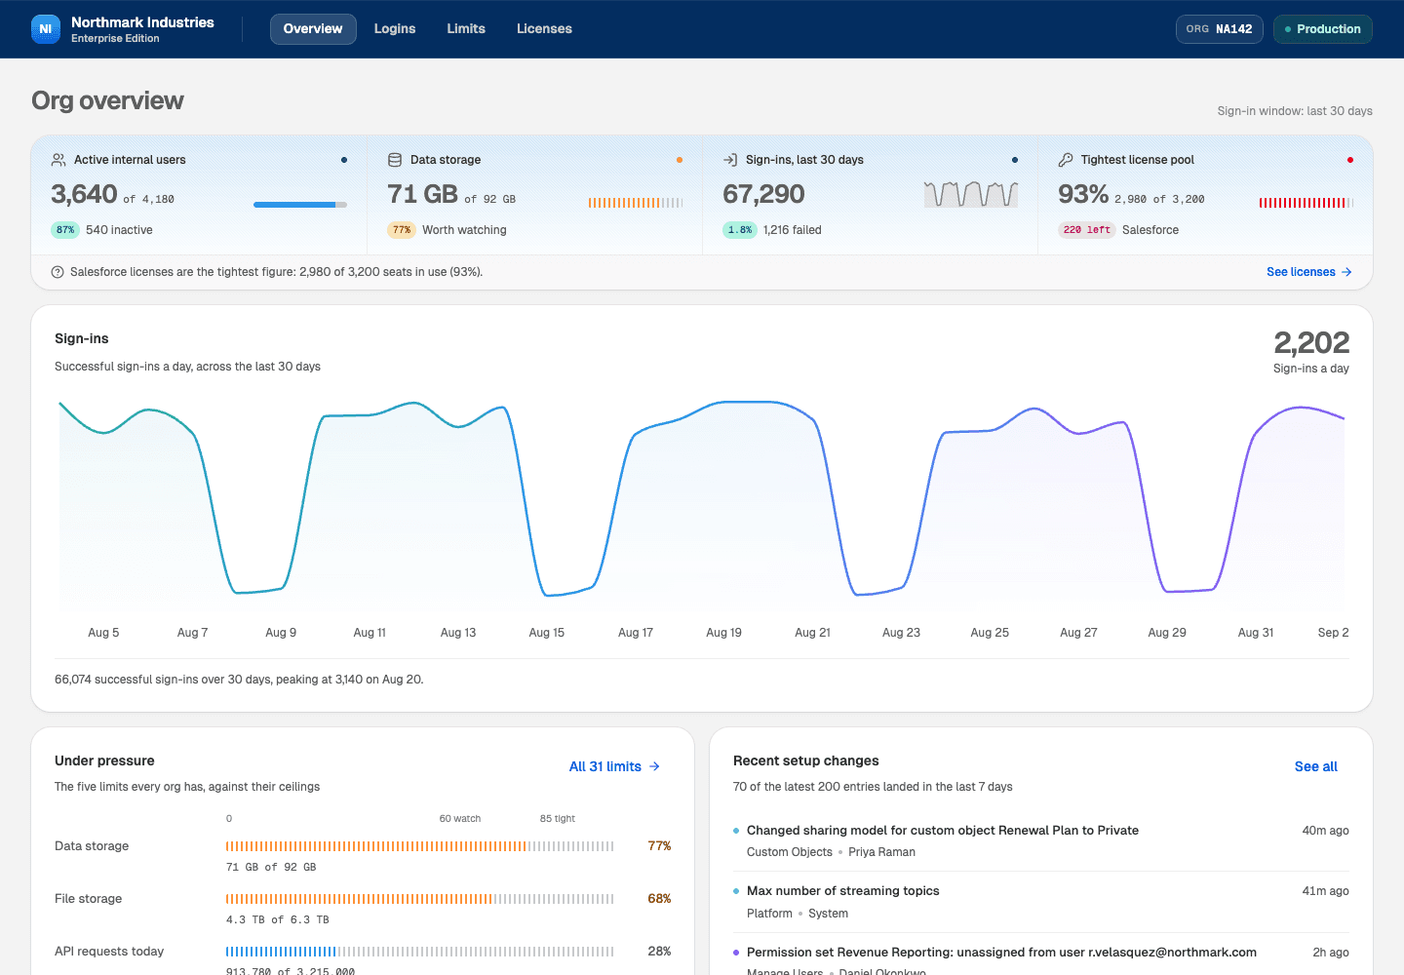Click See all setup changes

click(x=1316, y=766)
